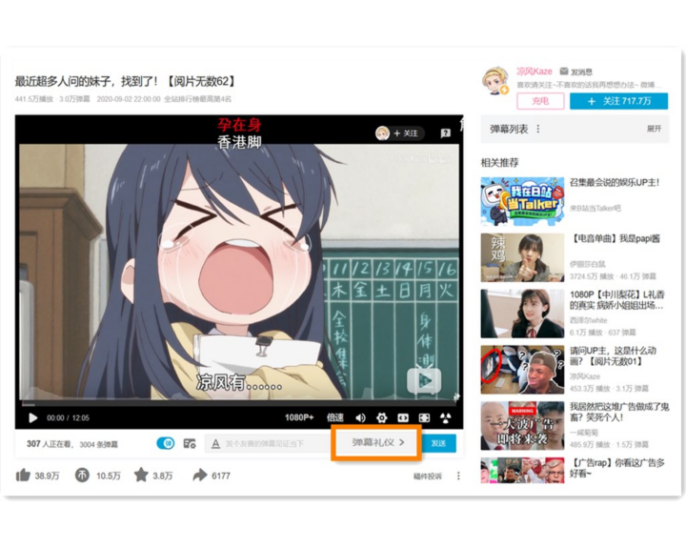Click the 全站排行榜最高第4名 ranking text
The width and height of the screenshot is (686, 548).
(x=198, y=99)
